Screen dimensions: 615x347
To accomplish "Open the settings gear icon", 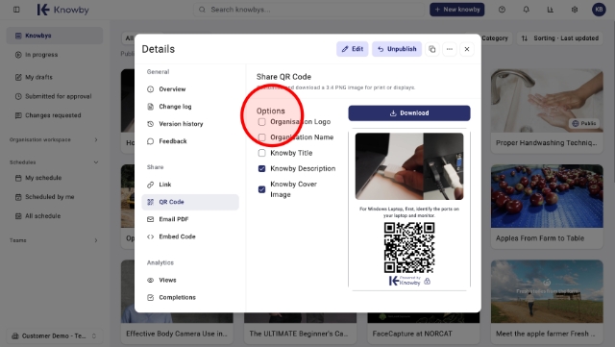I will [575, 10].
